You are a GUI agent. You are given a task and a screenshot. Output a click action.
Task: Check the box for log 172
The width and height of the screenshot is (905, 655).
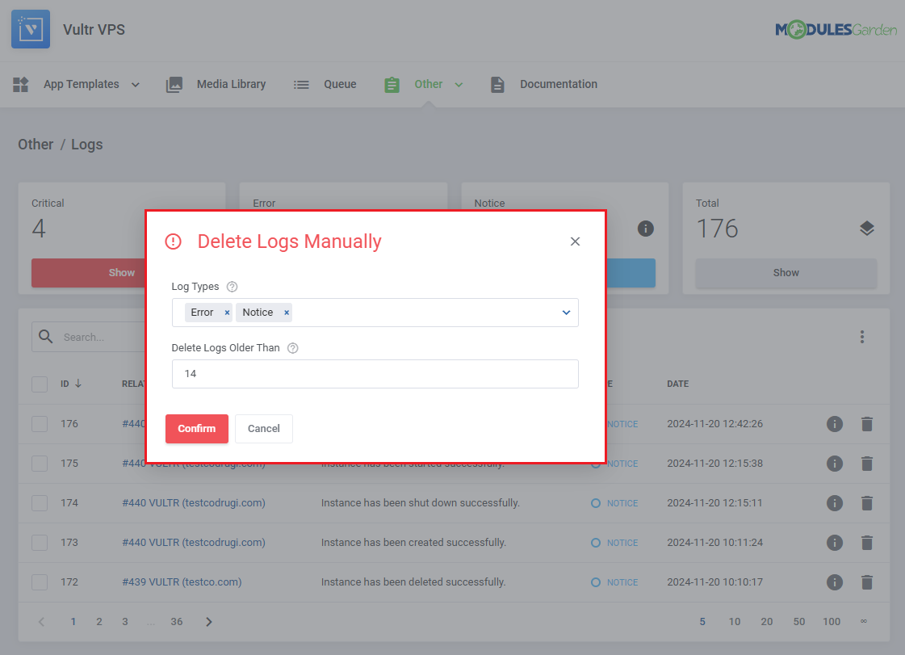pos(40,582)
